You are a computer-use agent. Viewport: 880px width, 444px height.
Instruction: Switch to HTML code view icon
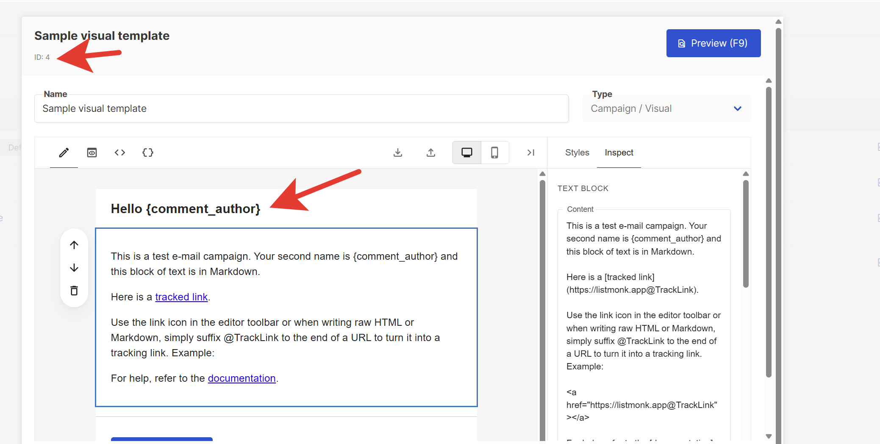tap(120, 153)
